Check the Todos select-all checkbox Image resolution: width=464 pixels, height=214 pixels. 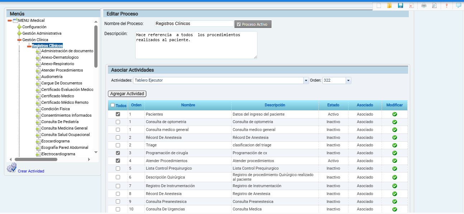click(x=113, y=105)
